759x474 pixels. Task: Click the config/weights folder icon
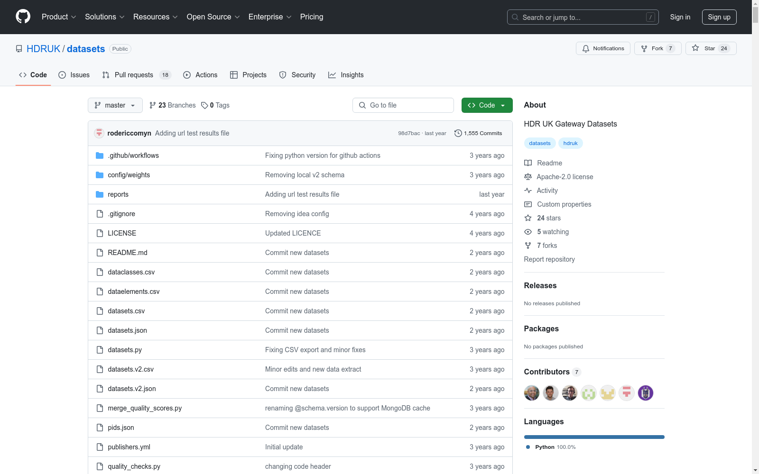click(100, 175)
